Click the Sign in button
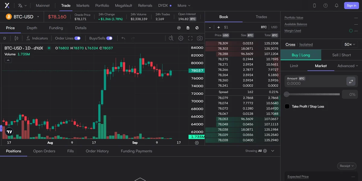This screenshot has width=362, height=181. (x=351, y=5)
